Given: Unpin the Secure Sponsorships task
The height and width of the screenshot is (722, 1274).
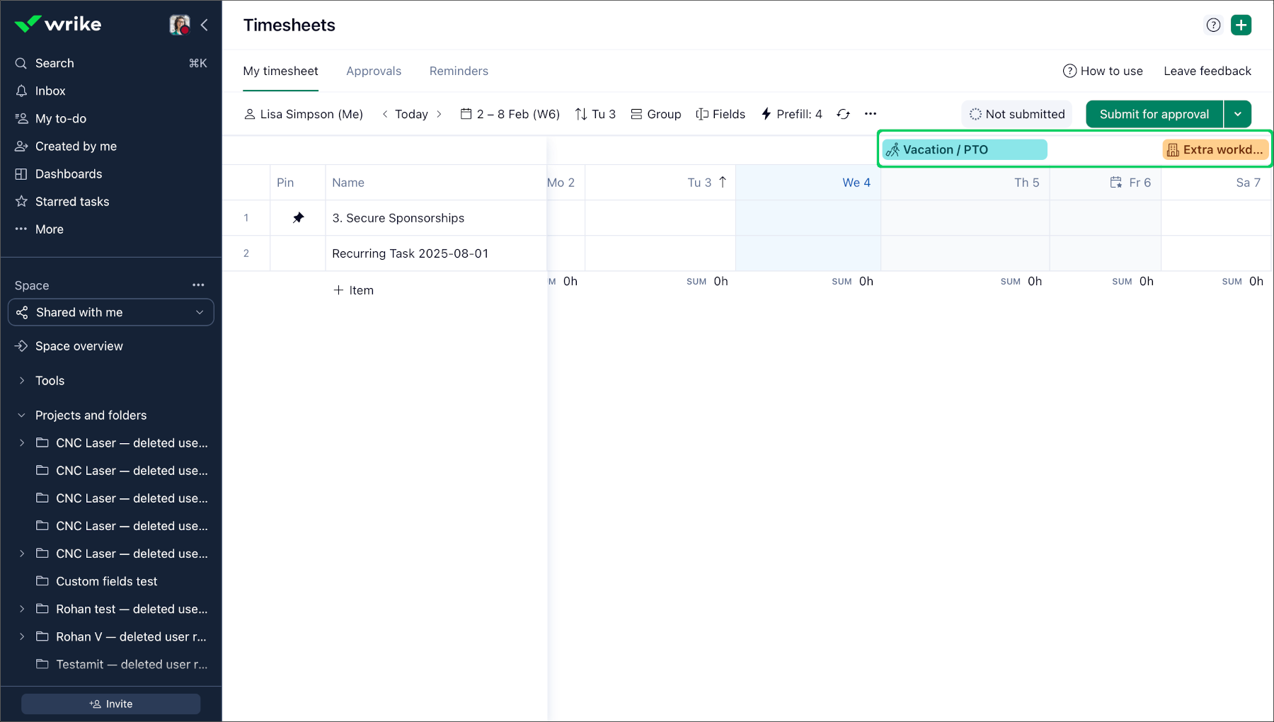Looking at the screenshot, I should coord(298,218).
